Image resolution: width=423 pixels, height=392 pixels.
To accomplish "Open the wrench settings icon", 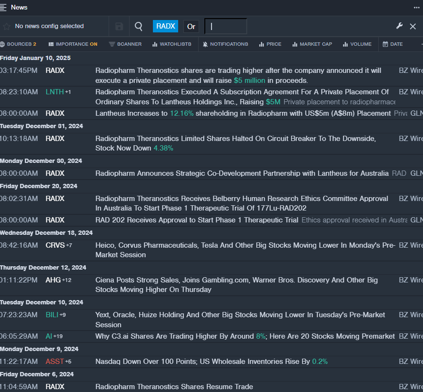I will coord(399,26).
